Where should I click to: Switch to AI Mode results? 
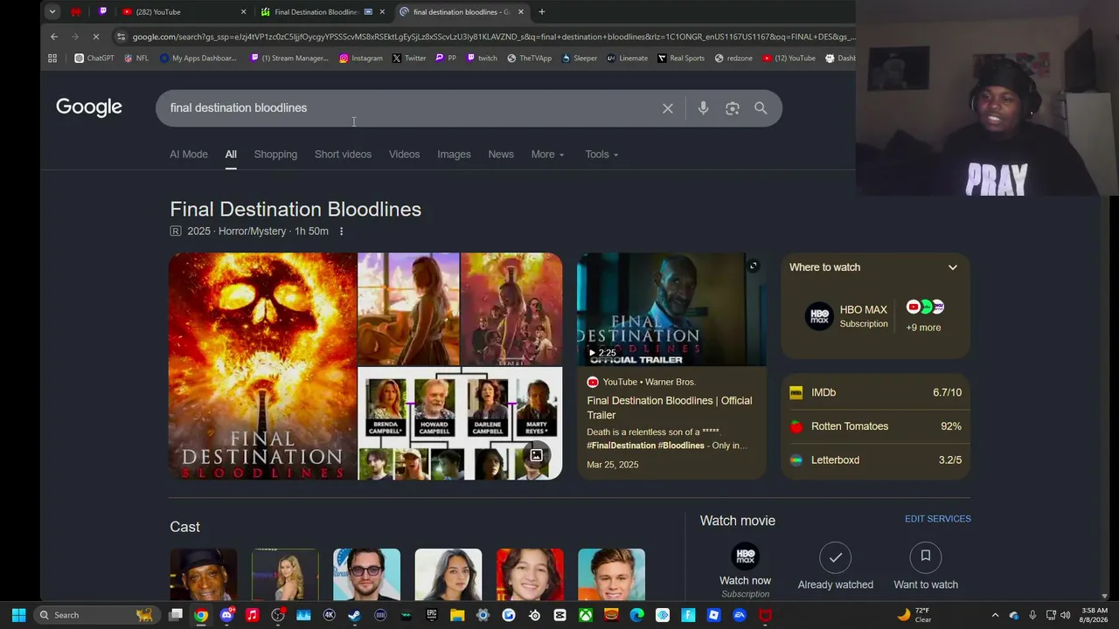pyautogui.click(x=189, y=155)
